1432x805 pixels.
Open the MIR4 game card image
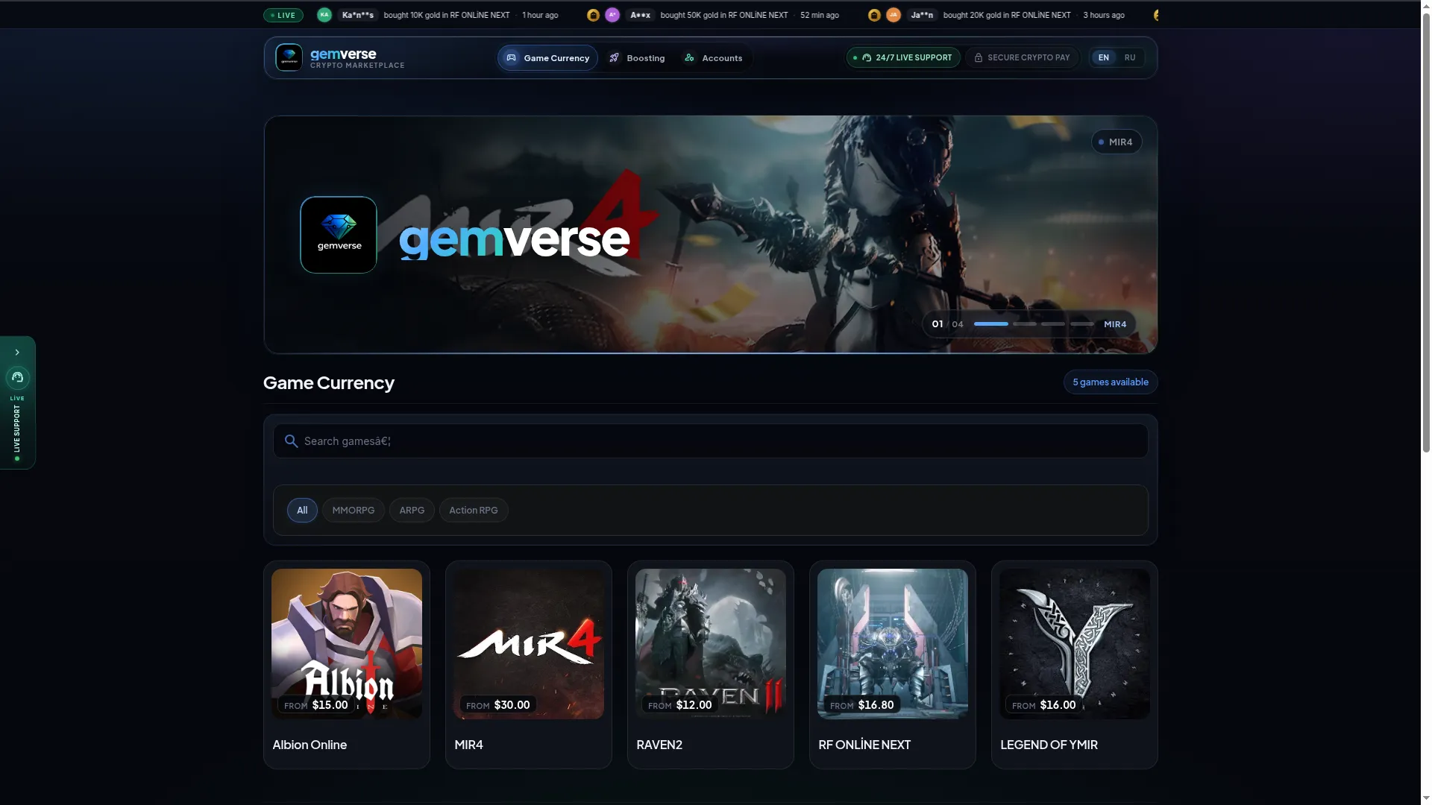529,644
